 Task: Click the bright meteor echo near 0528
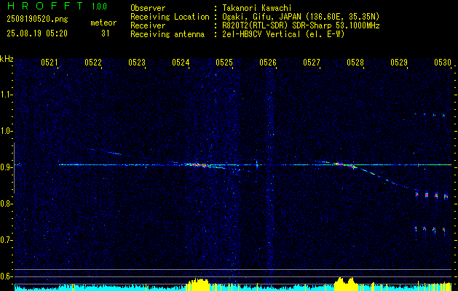[344, 165]
